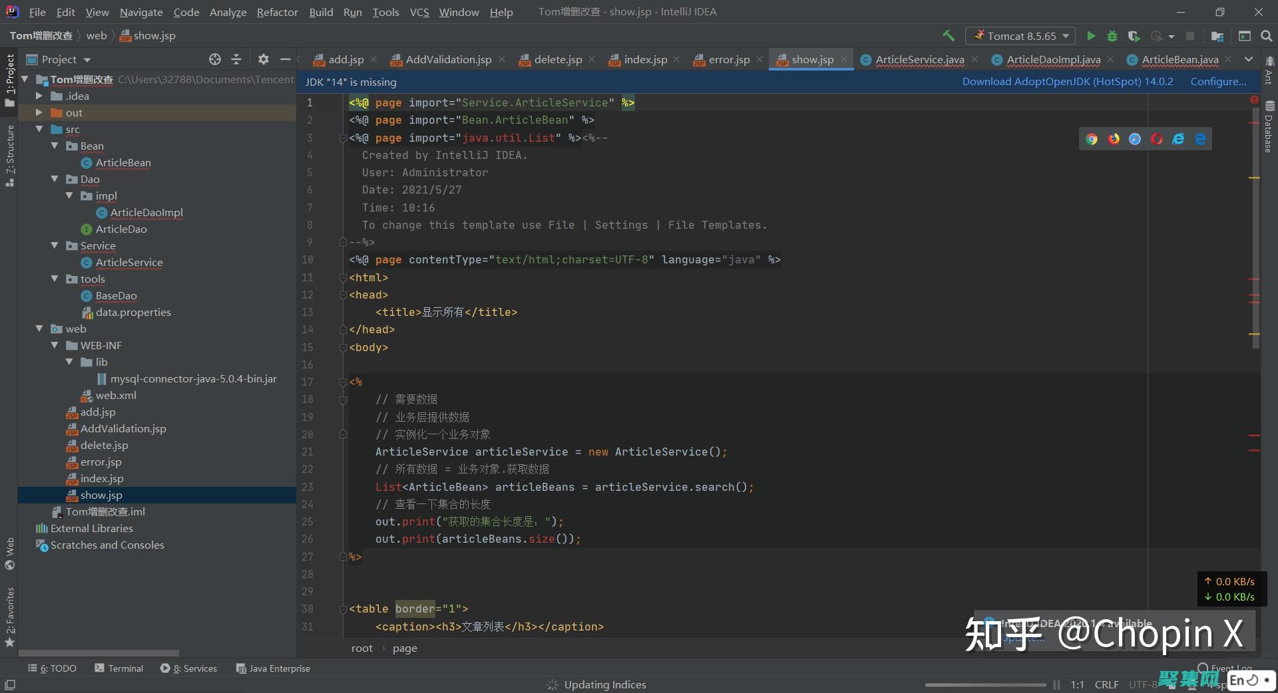1278x693 pixels.
Task: Toggle the input language indicator En
Action: 1237,680
